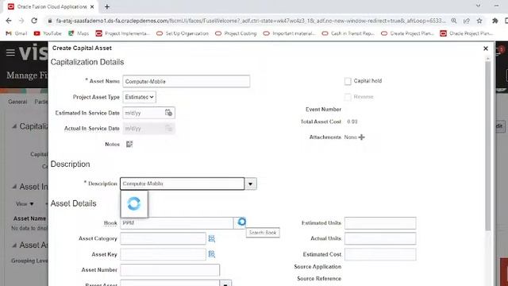Click the browser address bar URL
Screen dimensions: 508x286
[251, 21]
